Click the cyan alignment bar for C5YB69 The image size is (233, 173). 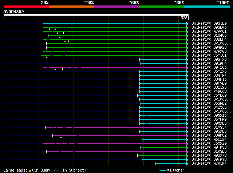(x=162, y=96)
